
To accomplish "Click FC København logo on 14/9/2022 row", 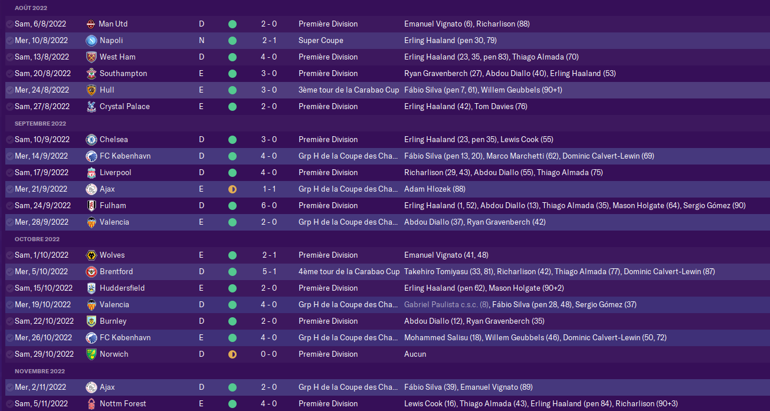I will (x=91, y=156).
